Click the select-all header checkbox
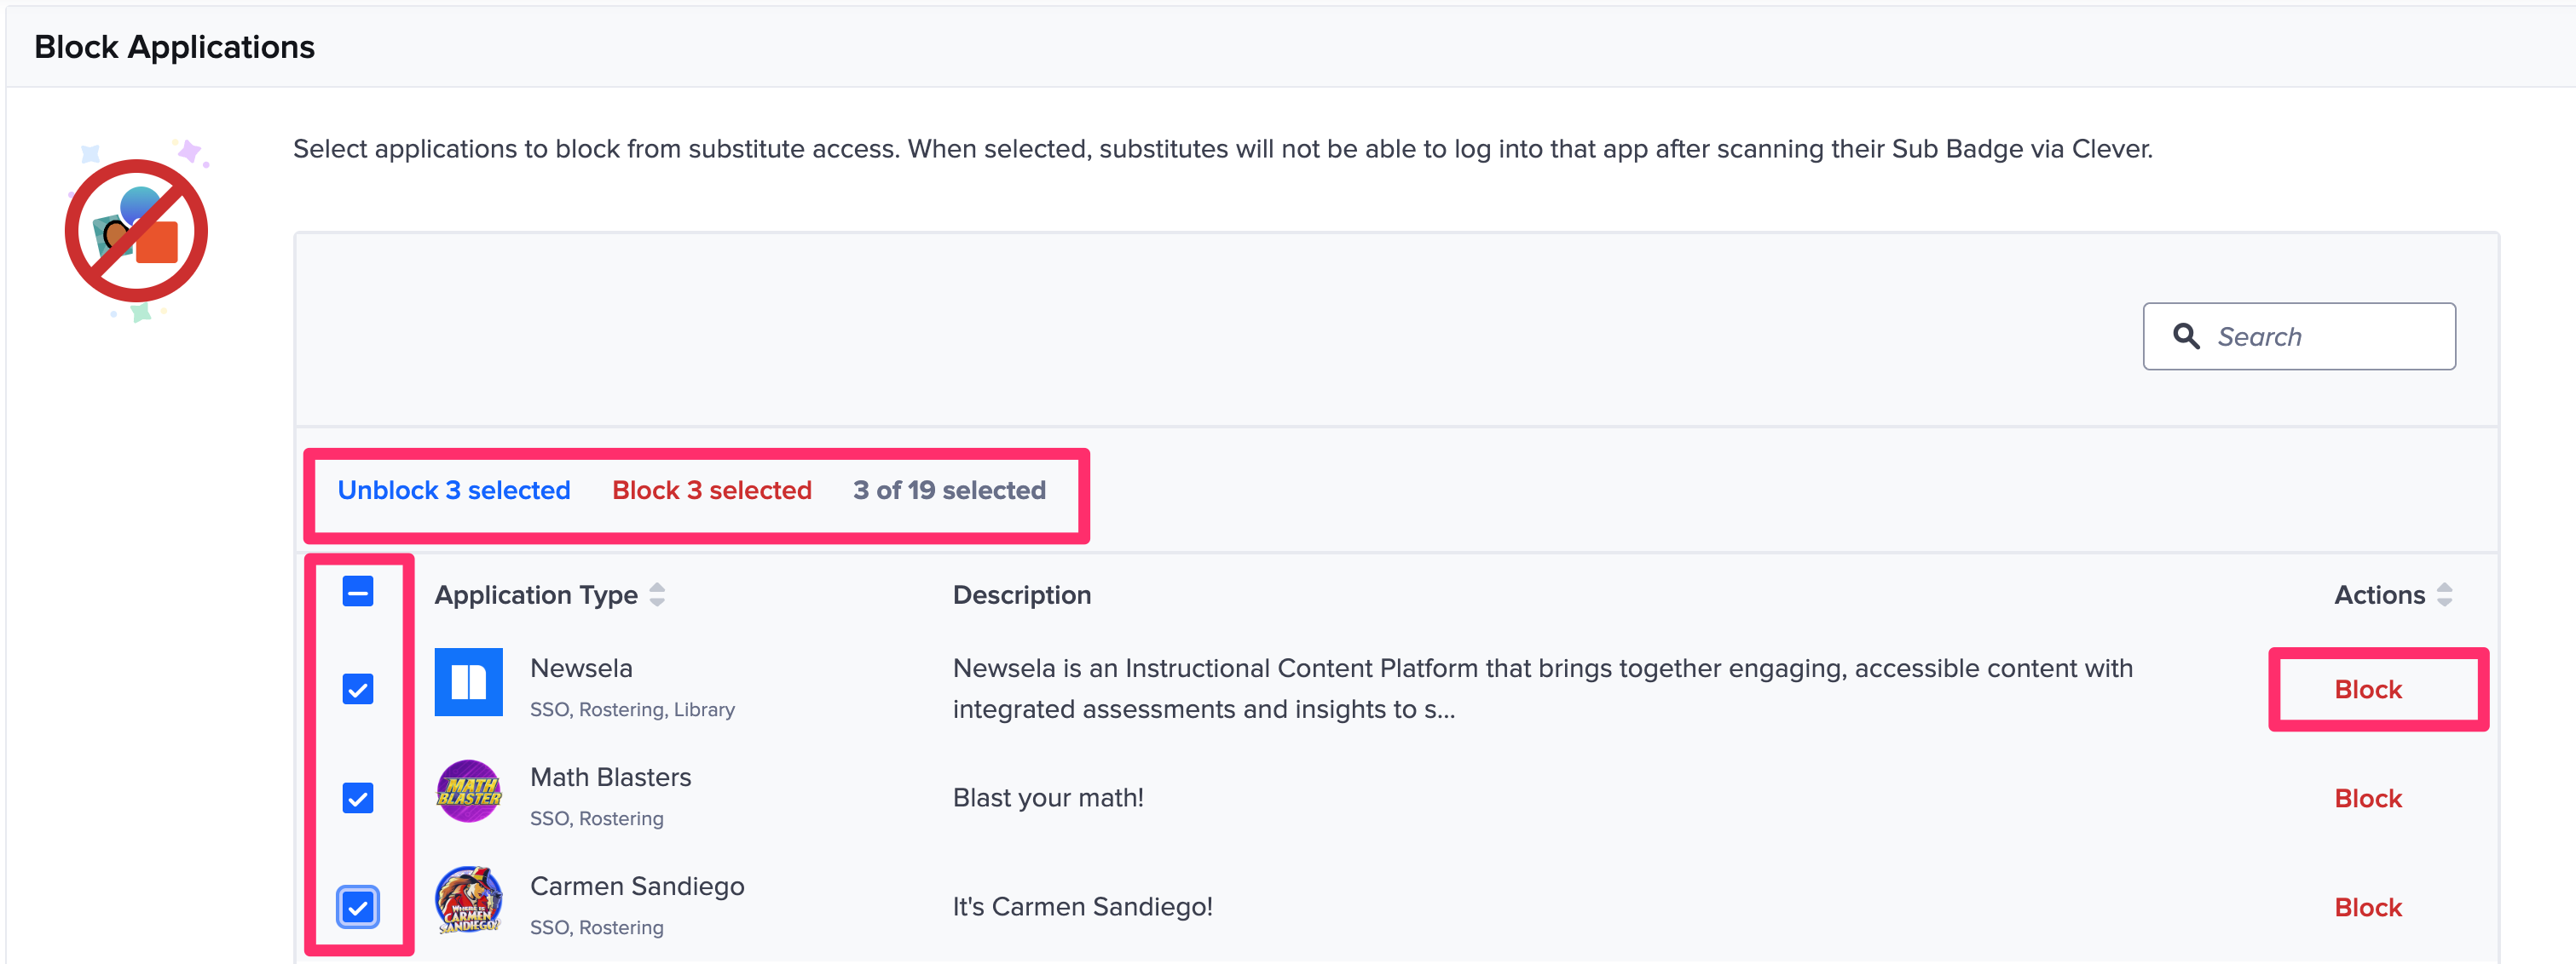 (358, 591)
